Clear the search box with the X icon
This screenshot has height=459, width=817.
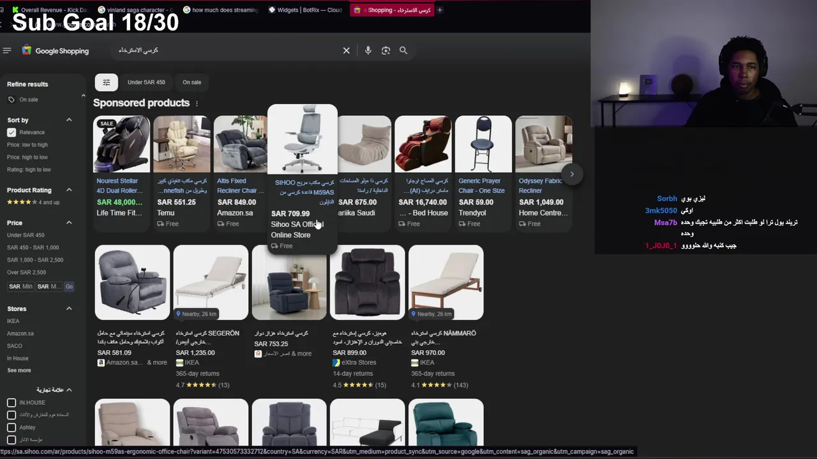(x=347, y=50)
